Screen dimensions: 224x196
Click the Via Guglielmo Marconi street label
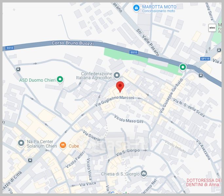click(x=114, y=101)
